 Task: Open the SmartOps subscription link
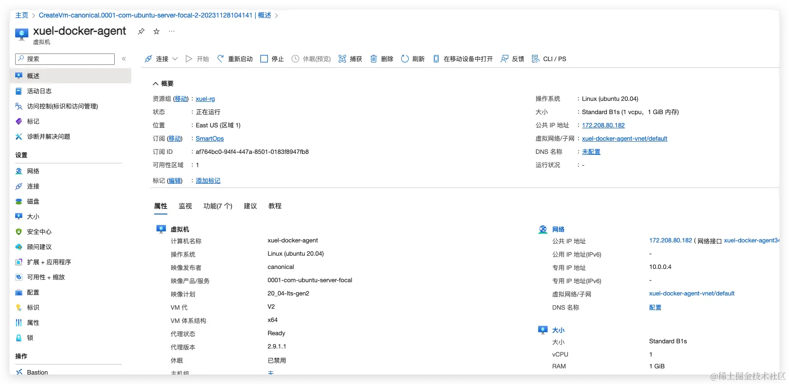tap(210, 138)
